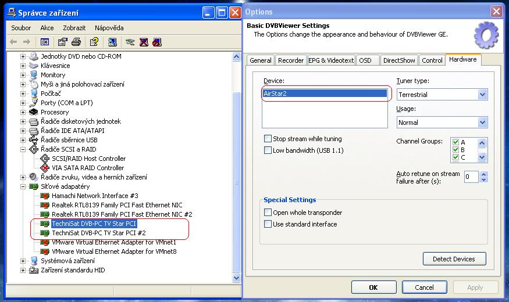Click Cancel in Options dialog
Image resolution: width=509 pixels, height=302 pixels.
[424, 287]
